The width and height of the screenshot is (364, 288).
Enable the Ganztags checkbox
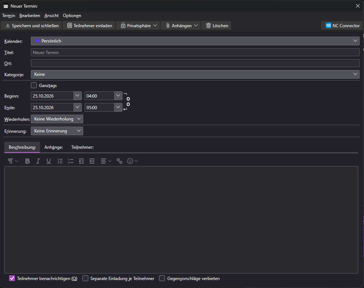pos(34,85)
